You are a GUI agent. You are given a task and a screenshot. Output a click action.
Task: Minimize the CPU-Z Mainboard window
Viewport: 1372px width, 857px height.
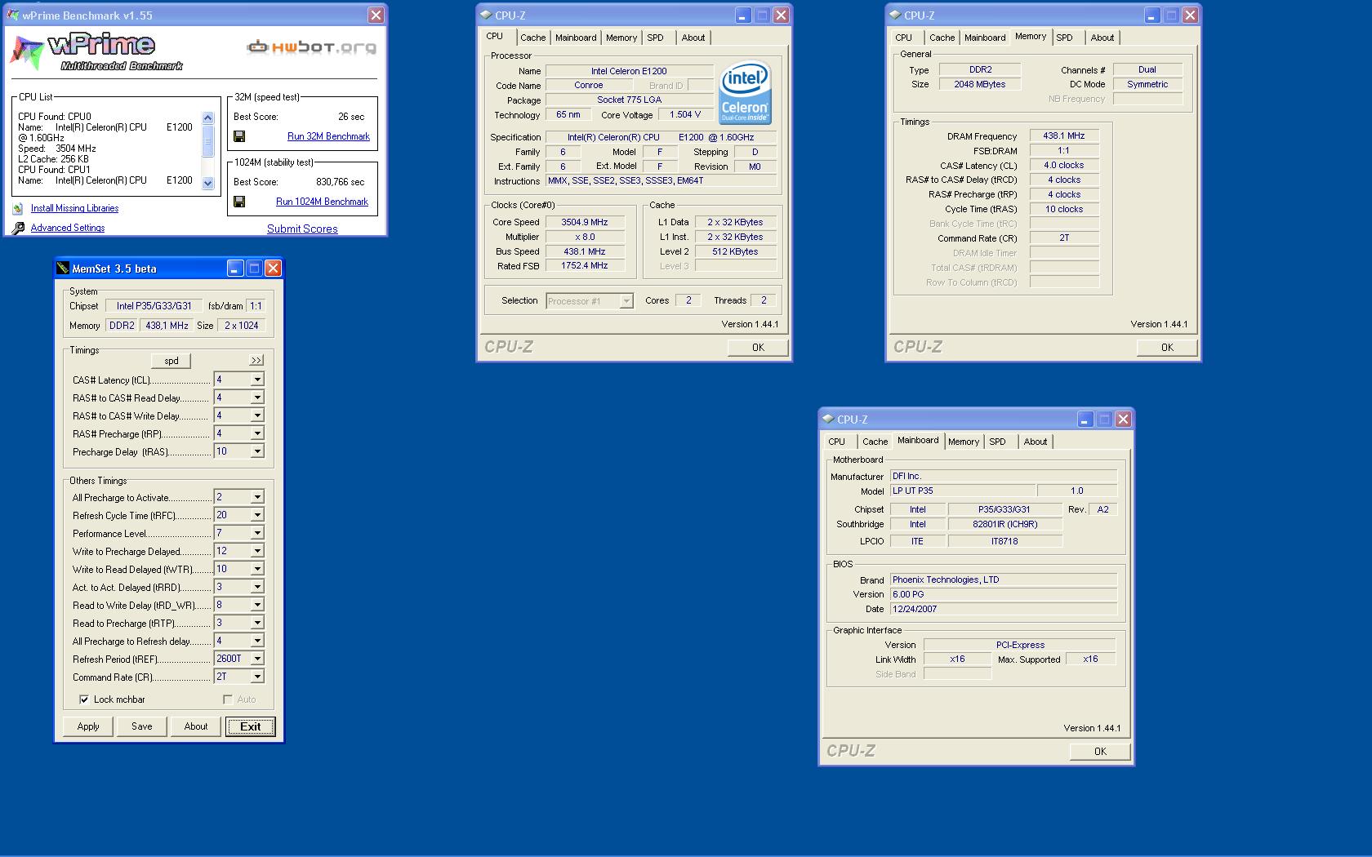coord(1085,420)
